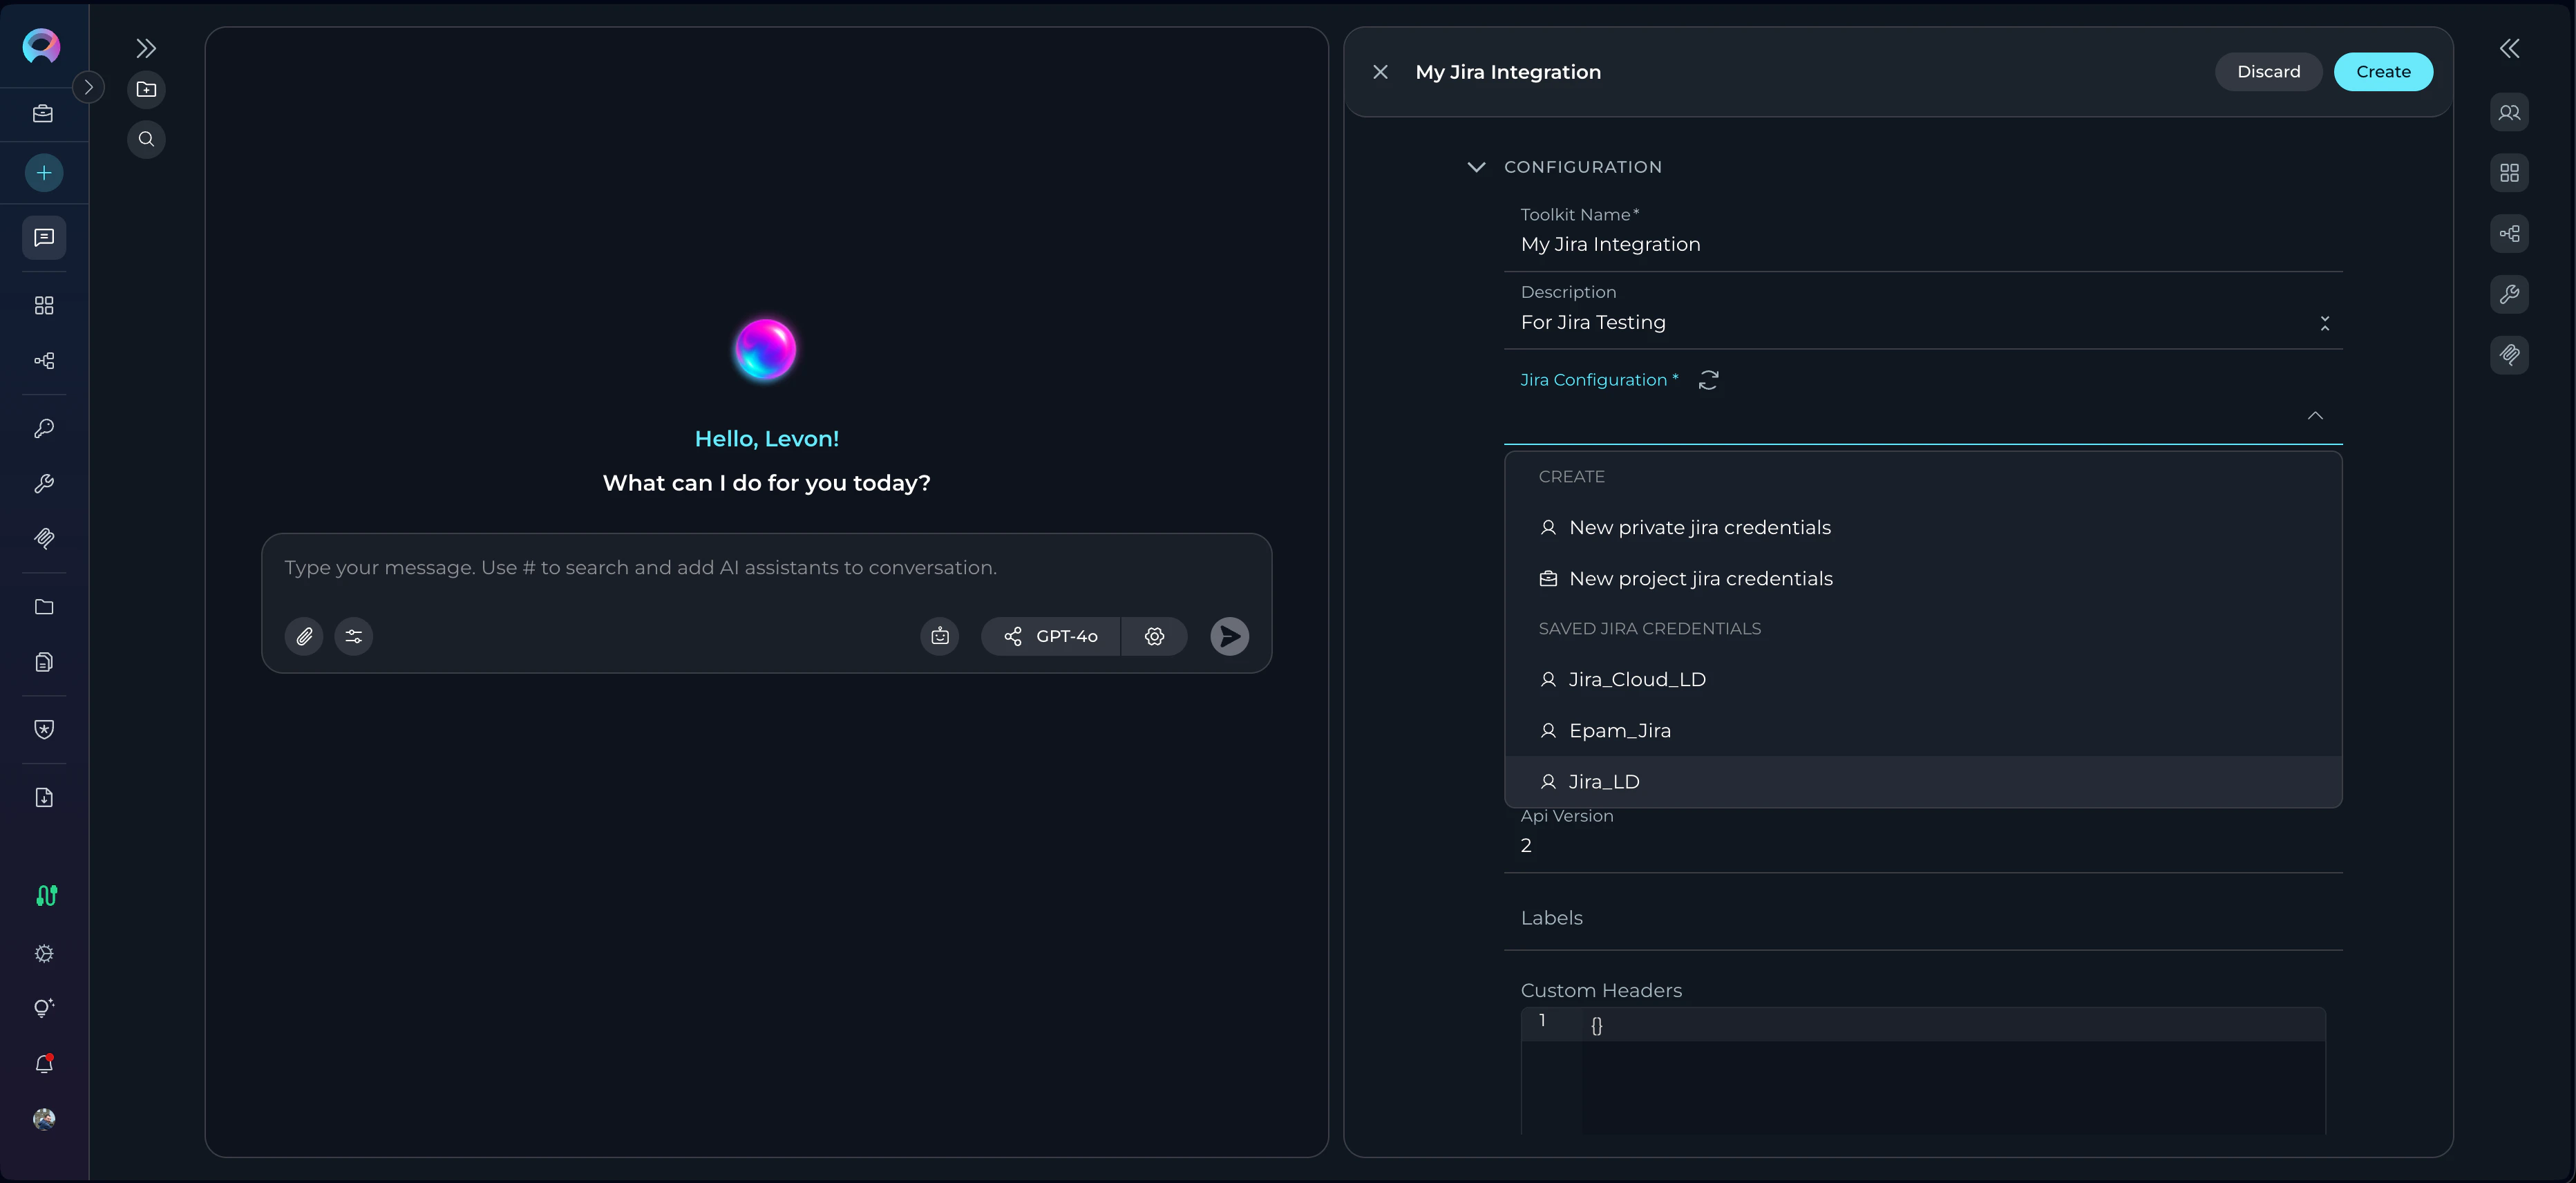This screenshot has height=1183, width=2576.
Task: Click the Discard button
Action: (x=2268, y=72)
